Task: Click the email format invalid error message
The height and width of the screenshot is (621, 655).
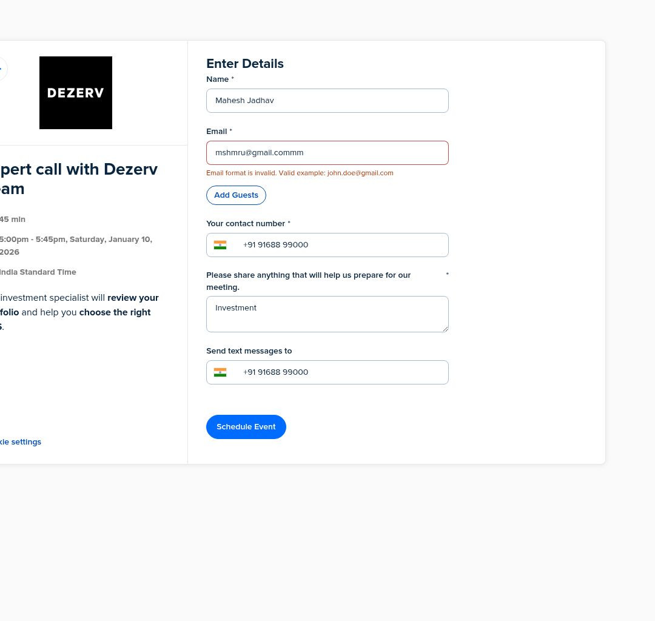Action: click(300, 173)
